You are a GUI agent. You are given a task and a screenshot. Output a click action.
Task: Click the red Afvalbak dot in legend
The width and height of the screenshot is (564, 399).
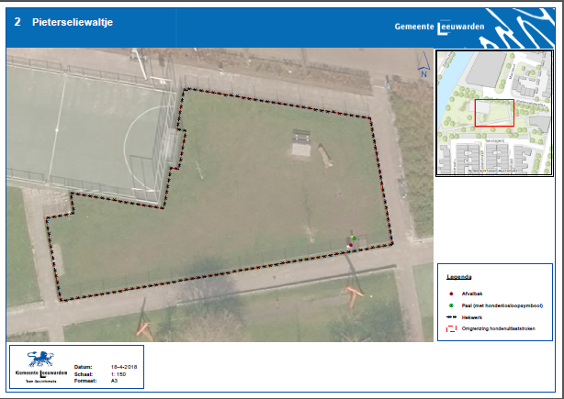click(451, 295)
